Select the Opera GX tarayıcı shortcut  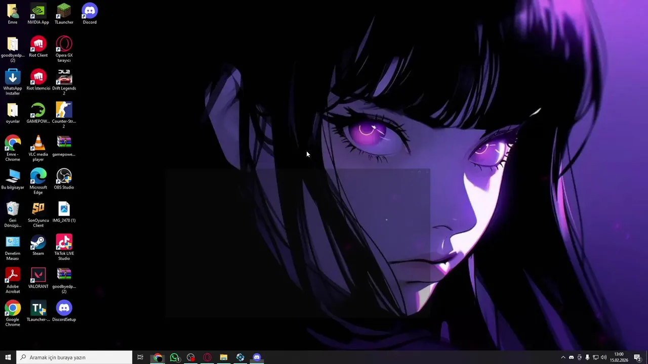click(64, 49)
